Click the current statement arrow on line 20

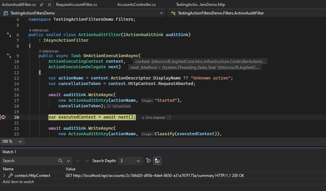coord(4,117)
